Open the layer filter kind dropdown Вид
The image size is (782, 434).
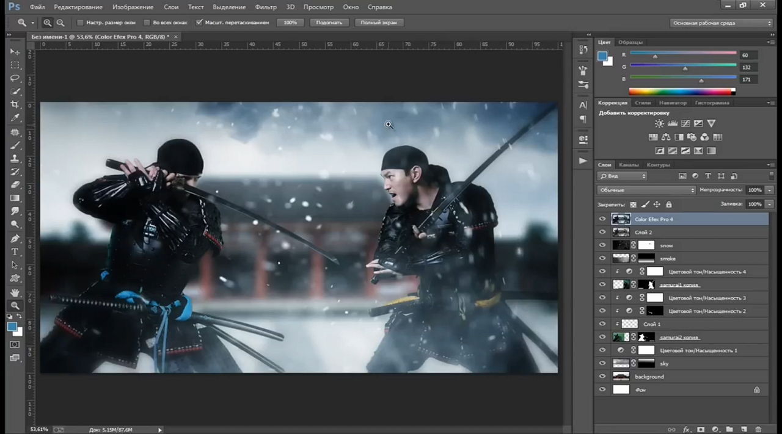coord(622,176)
